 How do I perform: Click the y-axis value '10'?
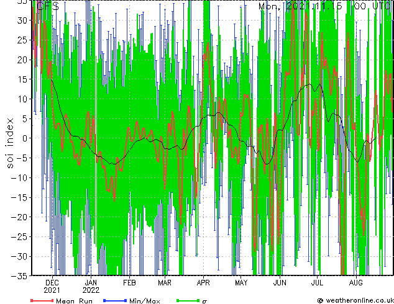click(22, 99)
